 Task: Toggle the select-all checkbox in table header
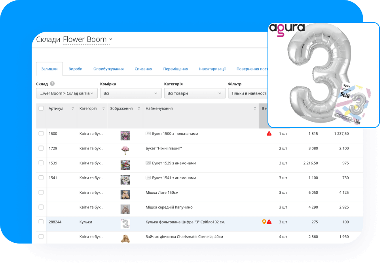[x=41, y=108]
